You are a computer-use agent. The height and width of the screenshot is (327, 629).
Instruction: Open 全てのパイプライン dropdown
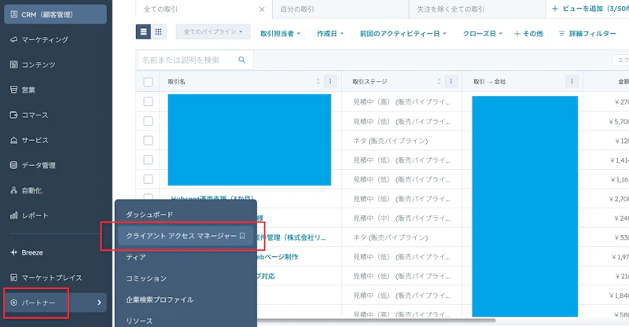tap(213, 31)
